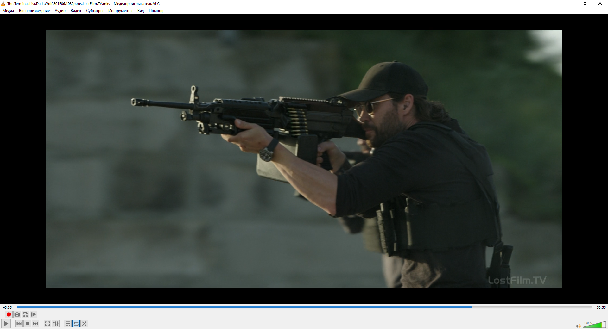Enable random shuffle playback

(x=84, y=324)
